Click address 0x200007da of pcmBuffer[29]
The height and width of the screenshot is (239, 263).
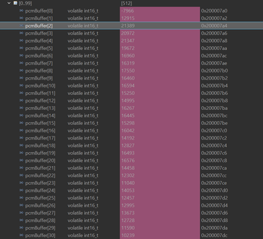coord(214,228)
